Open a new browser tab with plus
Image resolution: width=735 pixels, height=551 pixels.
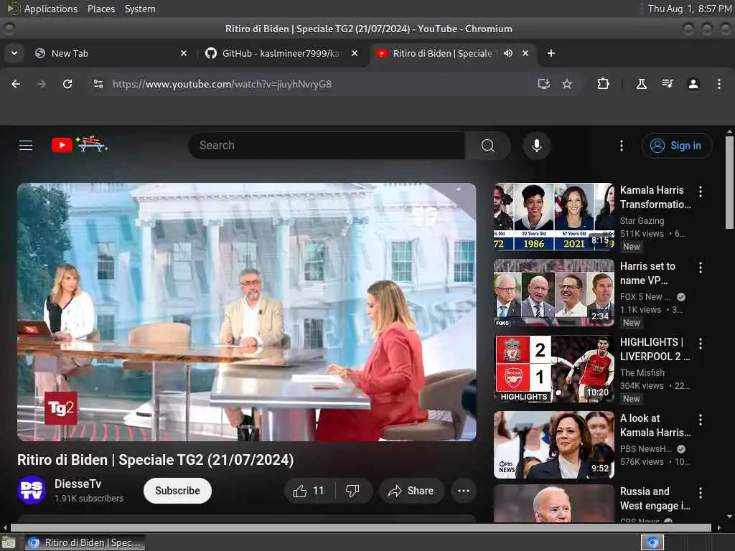coord(551,53)
